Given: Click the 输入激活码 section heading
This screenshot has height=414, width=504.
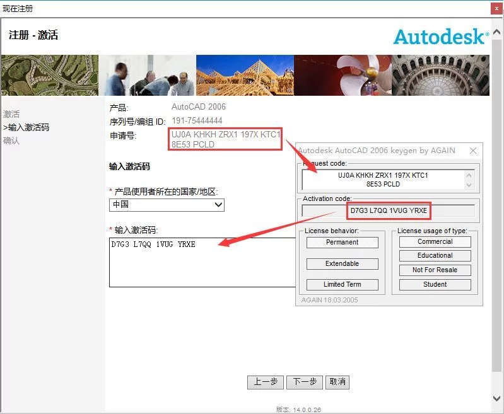Looking at the screenshot, I should point(129,166).
